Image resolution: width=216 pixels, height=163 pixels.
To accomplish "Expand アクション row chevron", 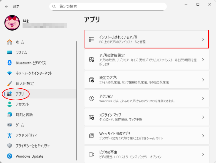I will 203,98.
